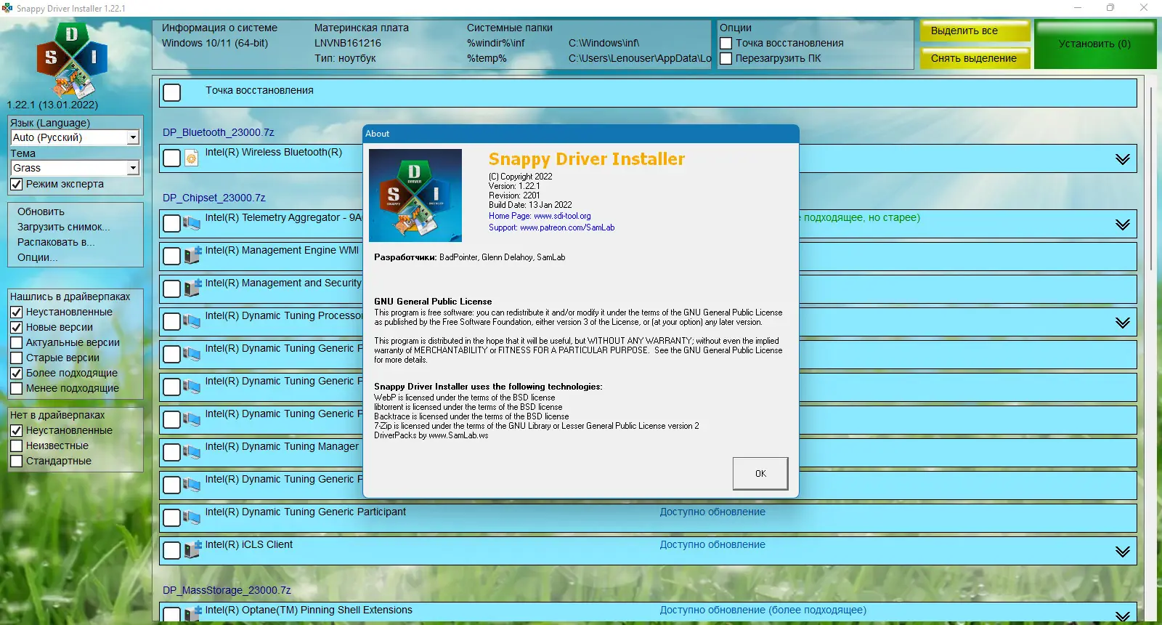Click Доступно обновление text for iCLS Client

(x=712, y=544)
